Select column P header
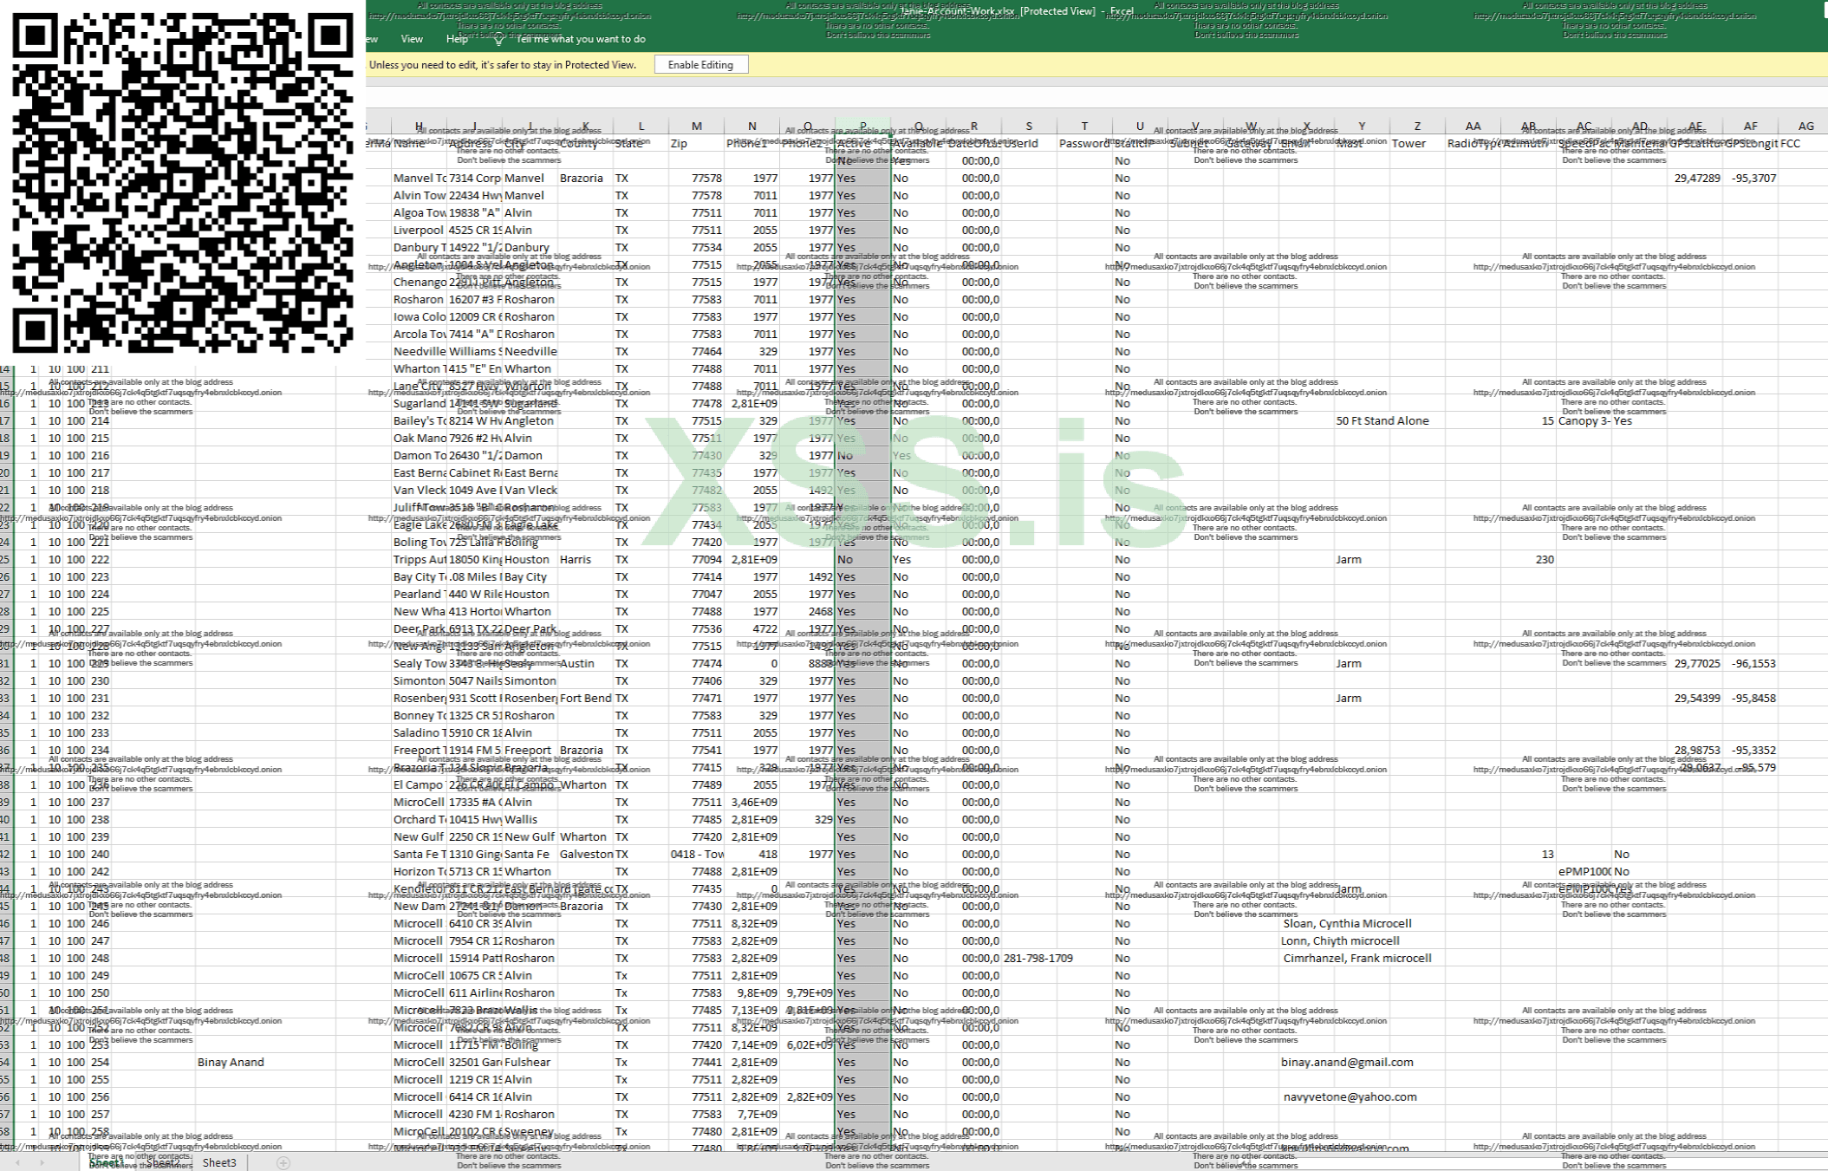Screen dimensions: 1828x1171 tap(862, 127)
